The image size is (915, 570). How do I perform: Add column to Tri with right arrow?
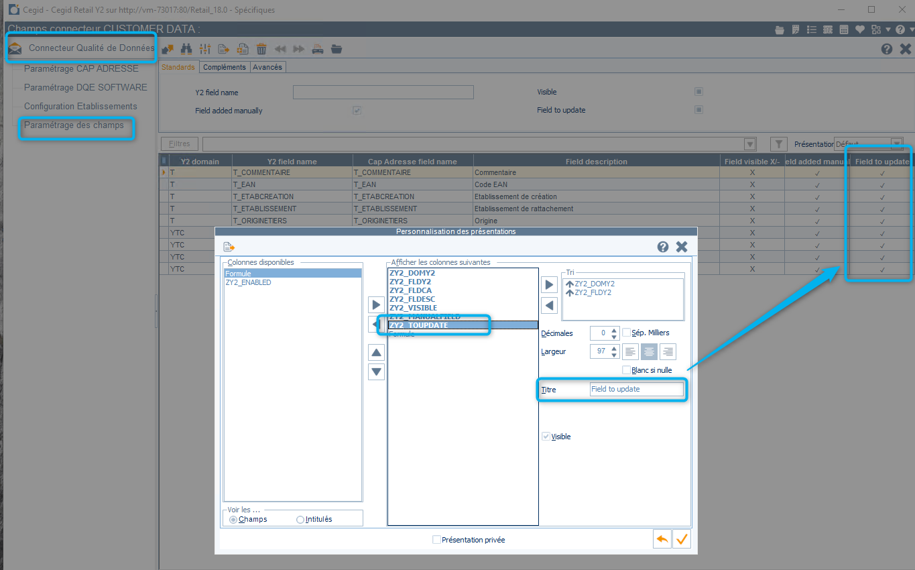click(549, 284)
